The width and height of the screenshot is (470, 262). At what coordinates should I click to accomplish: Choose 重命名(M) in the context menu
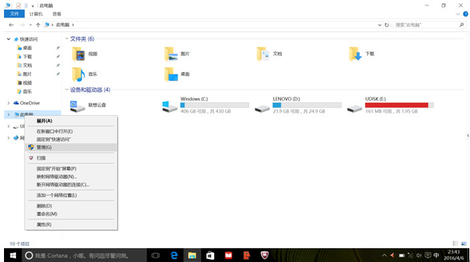71,214
